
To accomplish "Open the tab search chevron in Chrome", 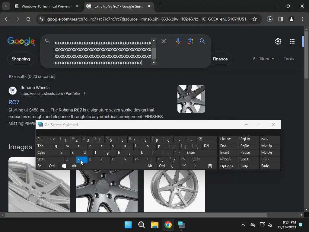I will tap(6, 6).
